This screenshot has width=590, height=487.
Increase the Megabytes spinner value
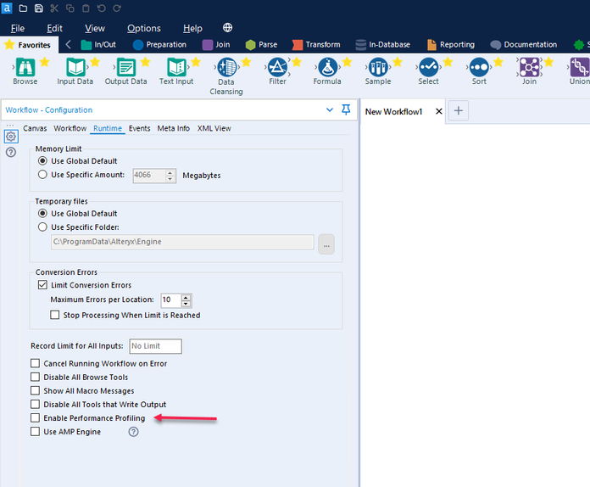coord(170,172)
